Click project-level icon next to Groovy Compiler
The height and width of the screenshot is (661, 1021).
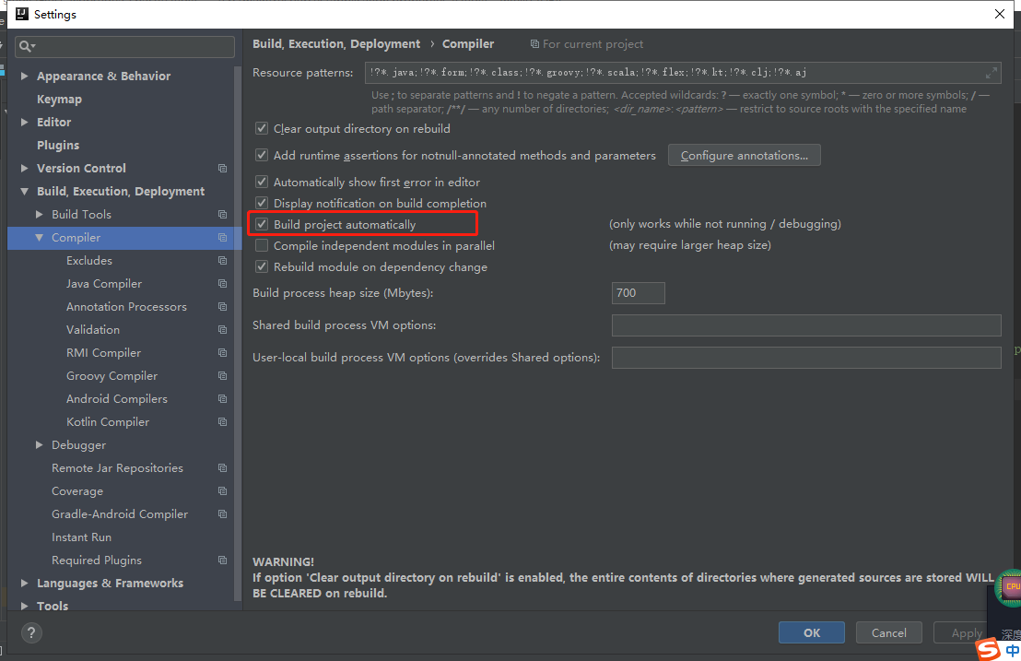pos(223,376)
